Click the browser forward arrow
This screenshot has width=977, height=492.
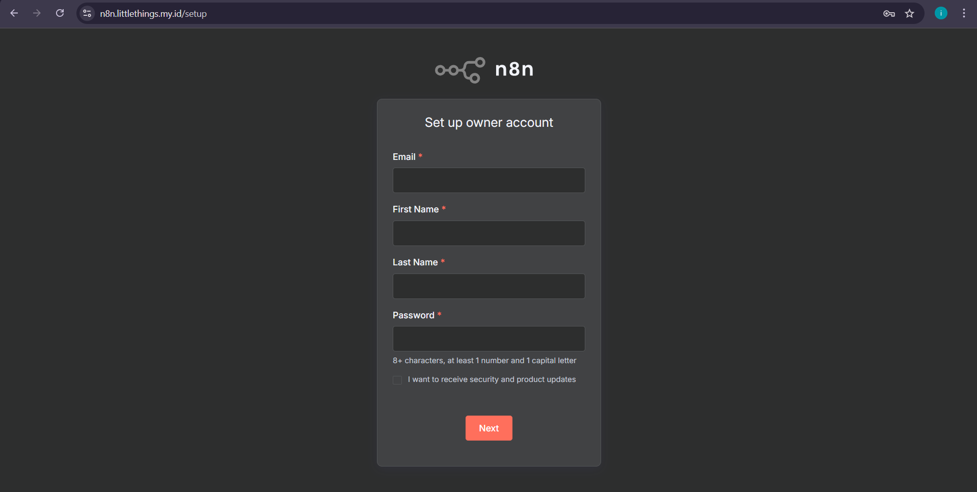tap(37, 13)
